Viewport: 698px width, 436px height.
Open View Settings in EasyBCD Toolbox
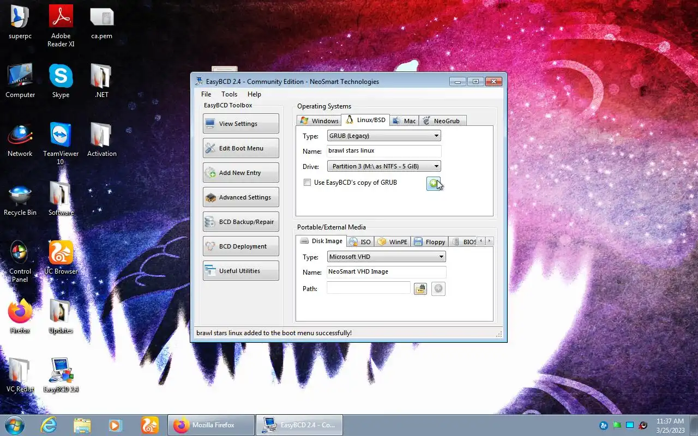(x=240, y=124)
